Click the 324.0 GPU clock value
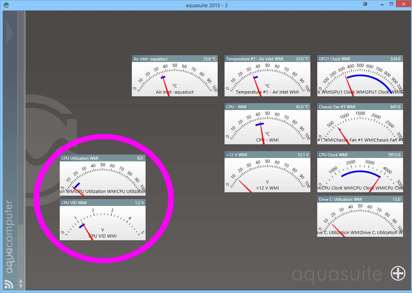 395,59
